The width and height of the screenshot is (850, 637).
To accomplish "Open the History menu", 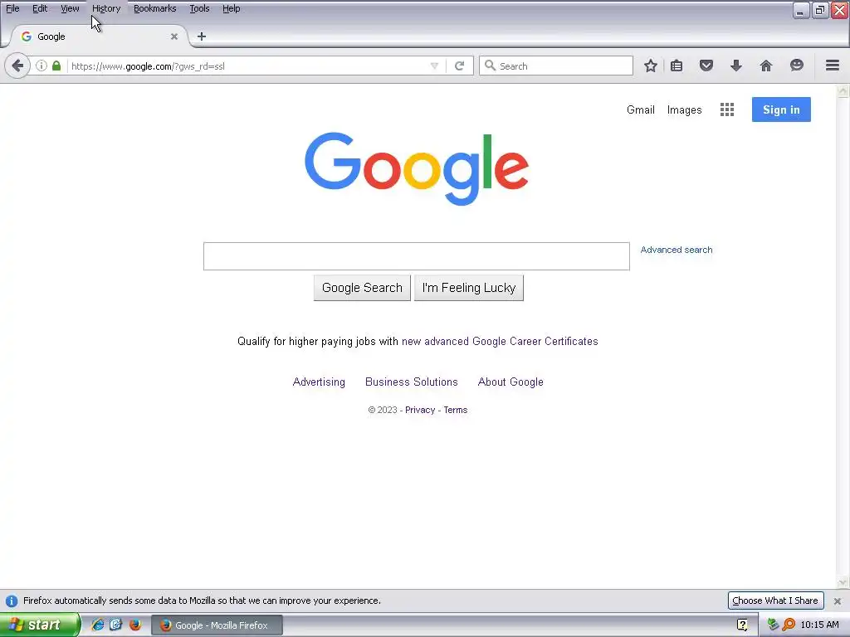I will [106, 8].
